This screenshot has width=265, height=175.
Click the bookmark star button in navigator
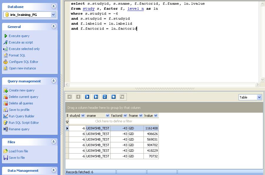click(x=113, y=97)
